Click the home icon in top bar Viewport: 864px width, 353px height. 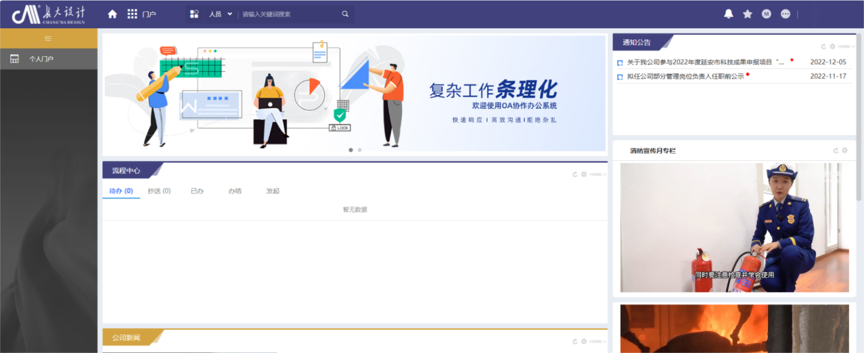(x=112, y=14)
